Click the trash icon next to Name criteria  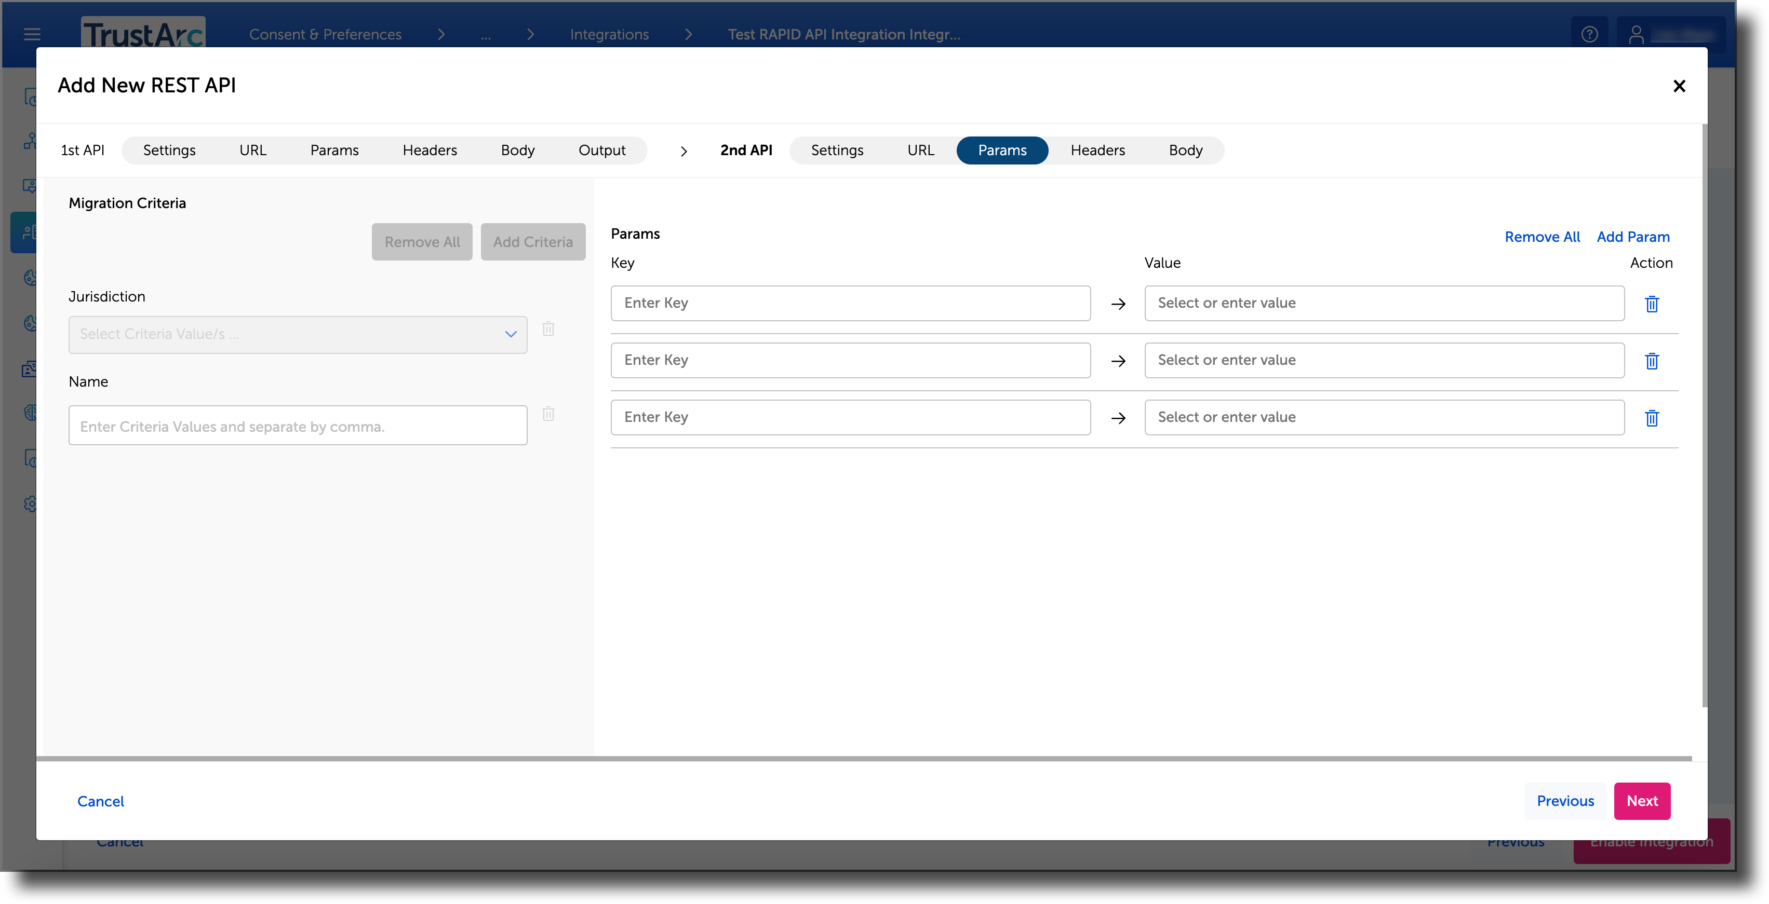[x=548, y=413]
